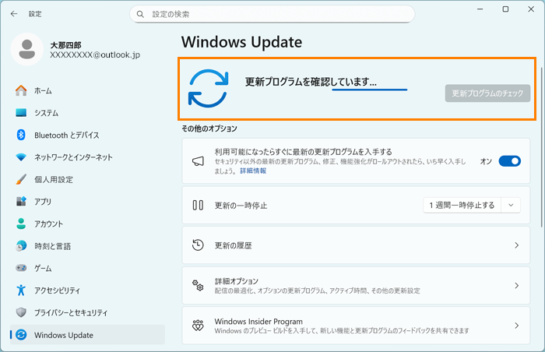Click 更新プログラムを確認しています status text

(x=311, y=82)
